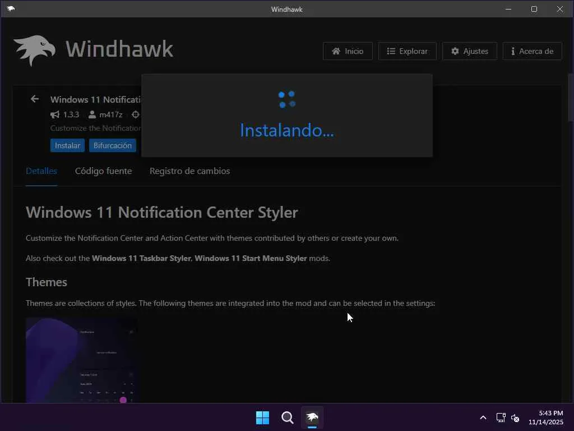Open the Windows 11 Start Menu Styler link
Viewport: 574px width, 431px height.
[x=251, y=258]
